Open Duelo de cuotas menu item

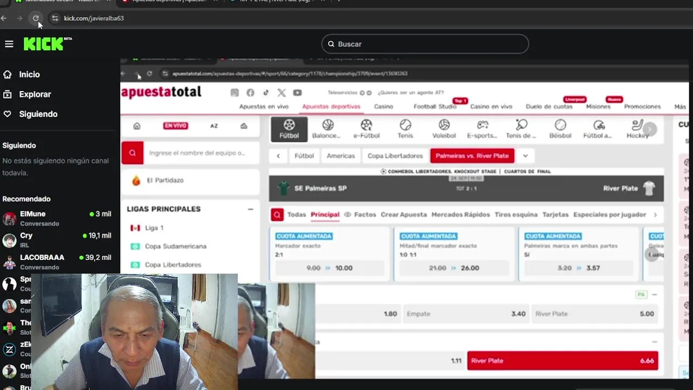[x=549, y=107]
